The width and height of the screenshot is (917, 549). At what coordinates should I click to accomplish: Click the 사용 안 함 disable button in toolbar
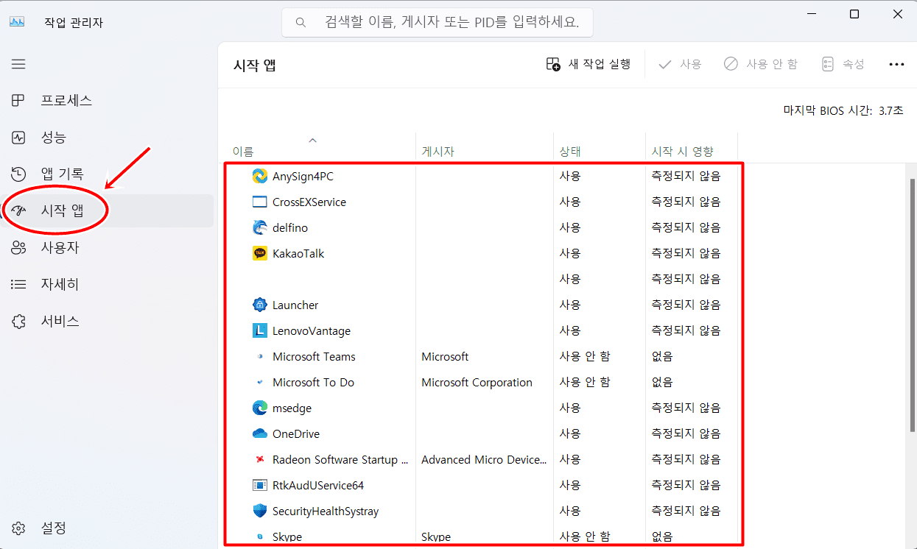(x=761, y=64)
